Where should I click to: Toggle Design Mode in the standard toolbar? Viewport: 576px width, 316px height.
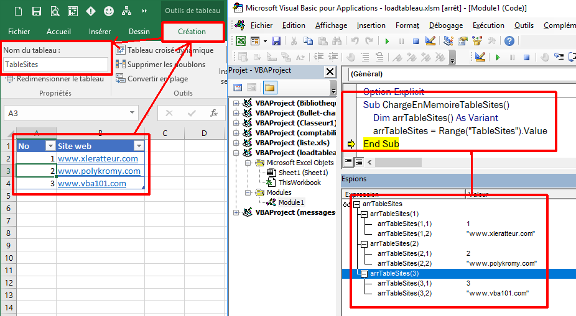click(430, 41)
